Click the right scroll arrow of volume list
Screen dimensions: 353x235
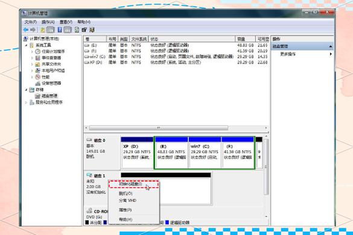click(x=266, y=128)
